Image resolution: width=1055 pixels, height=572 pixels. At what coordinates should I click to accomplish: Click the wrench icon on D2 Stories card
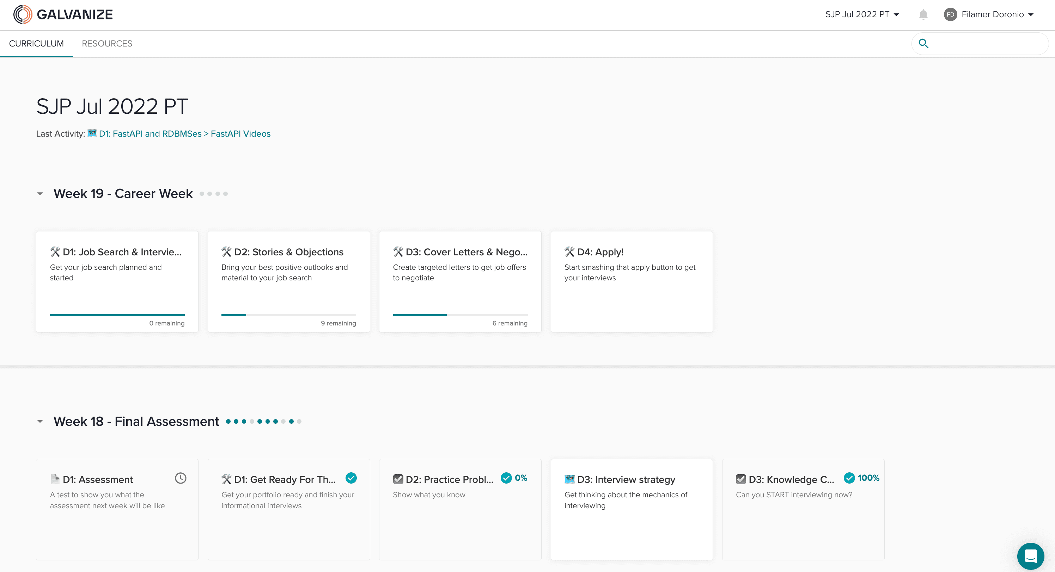[x=226, y=251]
